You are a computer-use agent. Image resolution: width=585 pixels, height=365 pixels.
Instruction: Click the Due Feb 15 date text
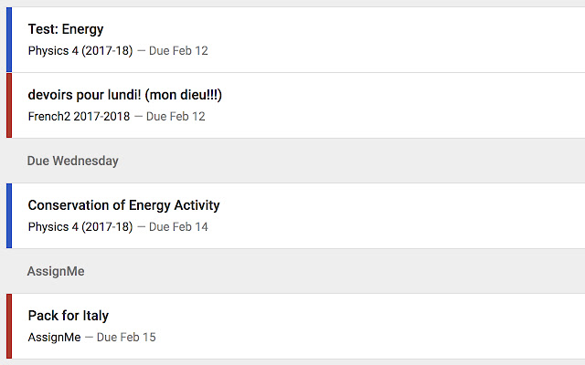point(126,338)
